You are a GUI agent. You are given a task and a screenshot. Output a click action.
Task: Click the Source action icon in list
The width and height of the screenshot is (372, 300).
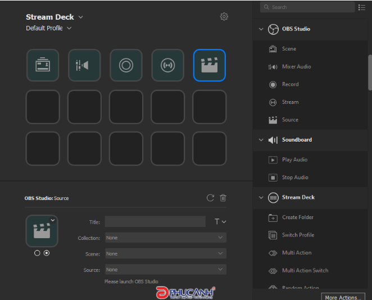(x=273, y=120)
